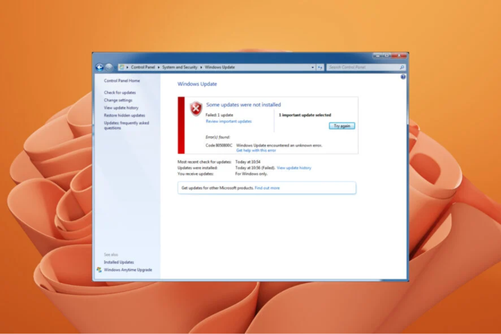
Task: Click inside the Search Control Panel field
Action: [x=359, y=67]
